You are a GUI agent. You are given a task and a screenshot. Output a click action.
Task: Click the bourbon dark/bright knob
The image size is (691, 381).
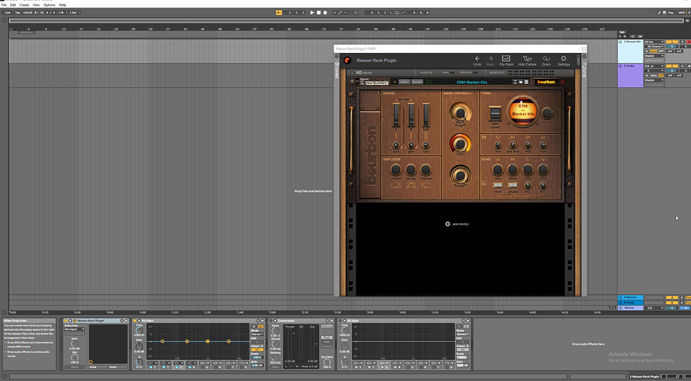coord(460,112)
